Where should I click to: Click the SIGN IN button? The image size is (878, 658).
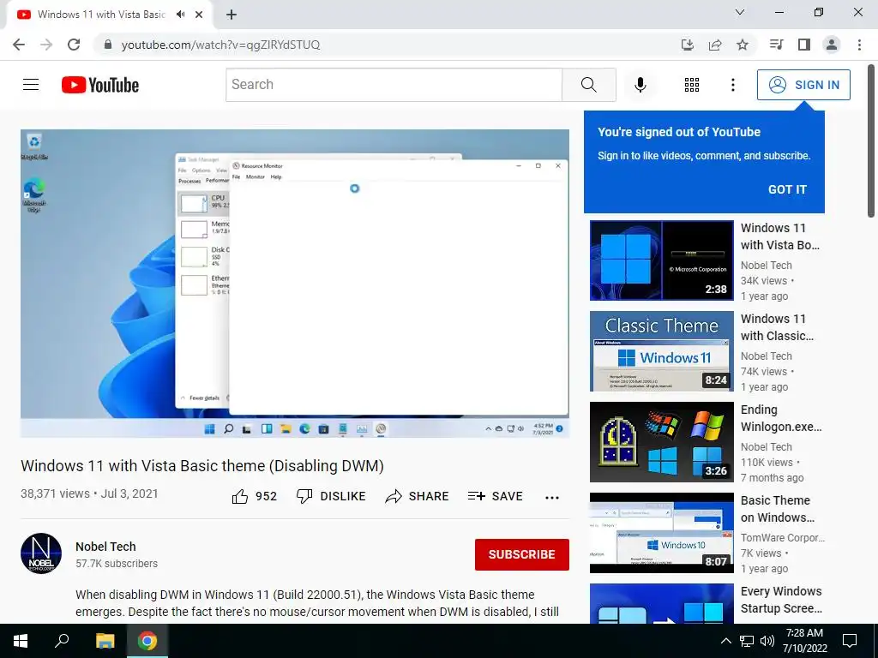tap(803, 85)
